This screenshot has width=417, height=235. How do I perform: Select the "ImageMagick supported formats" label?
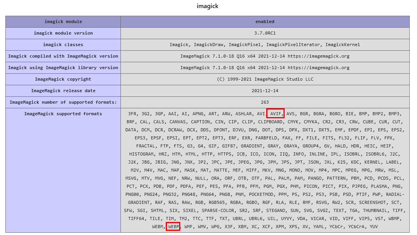coord(63,114)
